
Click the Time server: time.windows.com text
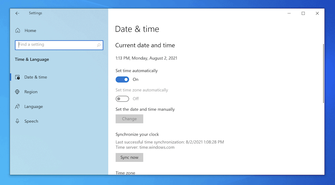tap(145, 147)
